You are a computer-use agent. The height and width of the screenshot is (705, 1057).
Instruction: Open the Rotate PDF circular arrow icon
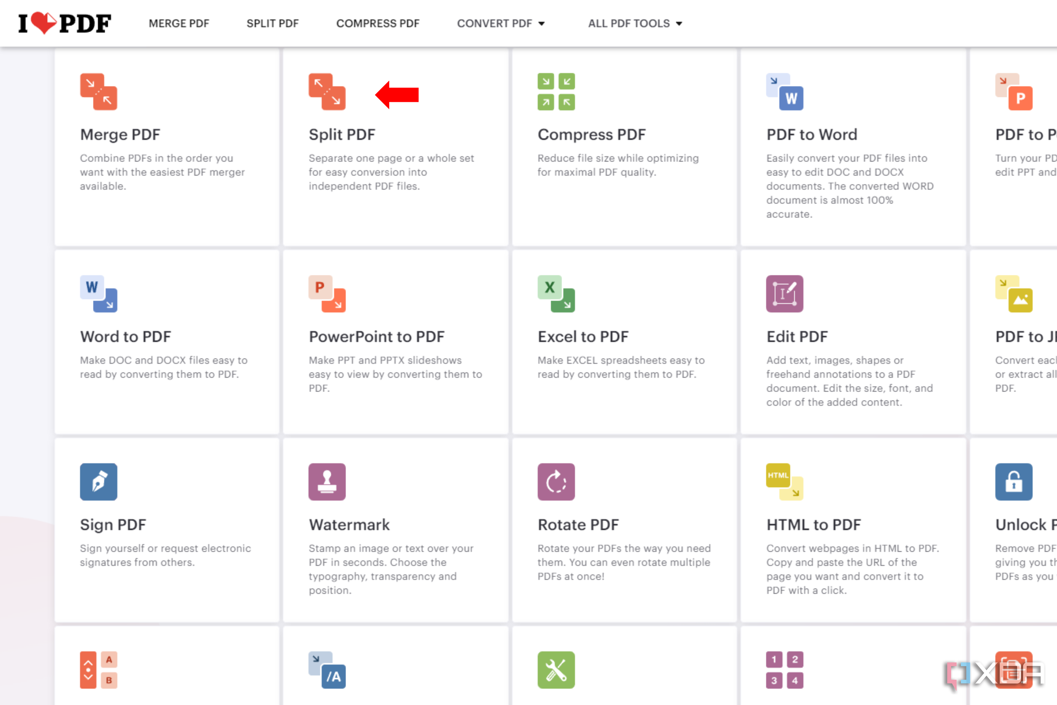556,482
